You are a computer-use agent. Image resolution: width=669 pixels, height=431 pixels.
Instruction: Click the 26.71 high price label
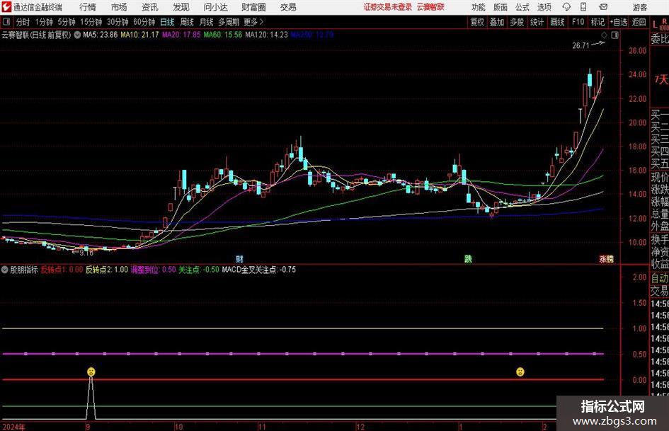pos(581,46)
